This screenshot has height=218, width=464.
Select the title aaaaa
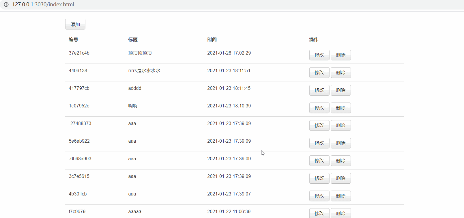(x=135, y=212)
